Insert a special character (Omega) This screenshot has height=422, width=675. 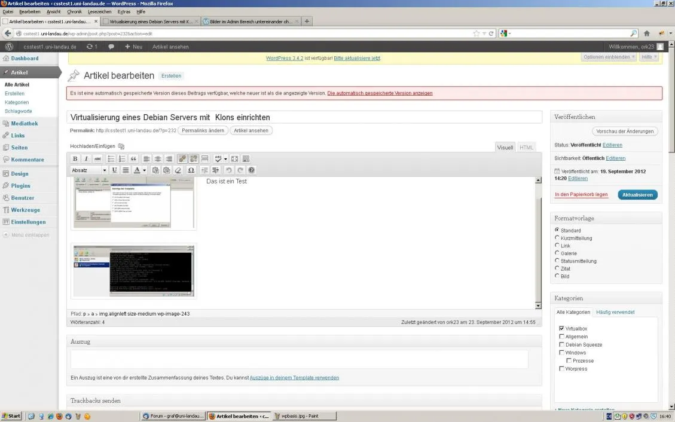click(191, 170)
